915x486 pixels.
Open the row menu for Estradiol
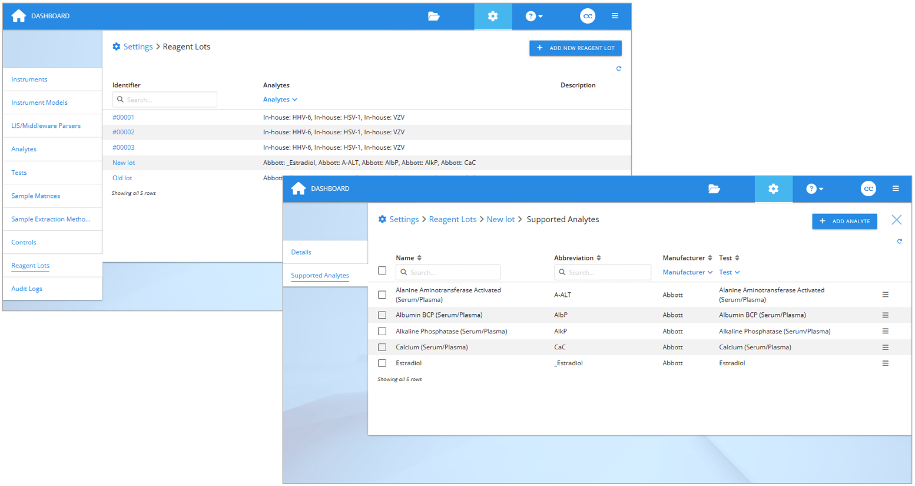click(x=885, y=363)
